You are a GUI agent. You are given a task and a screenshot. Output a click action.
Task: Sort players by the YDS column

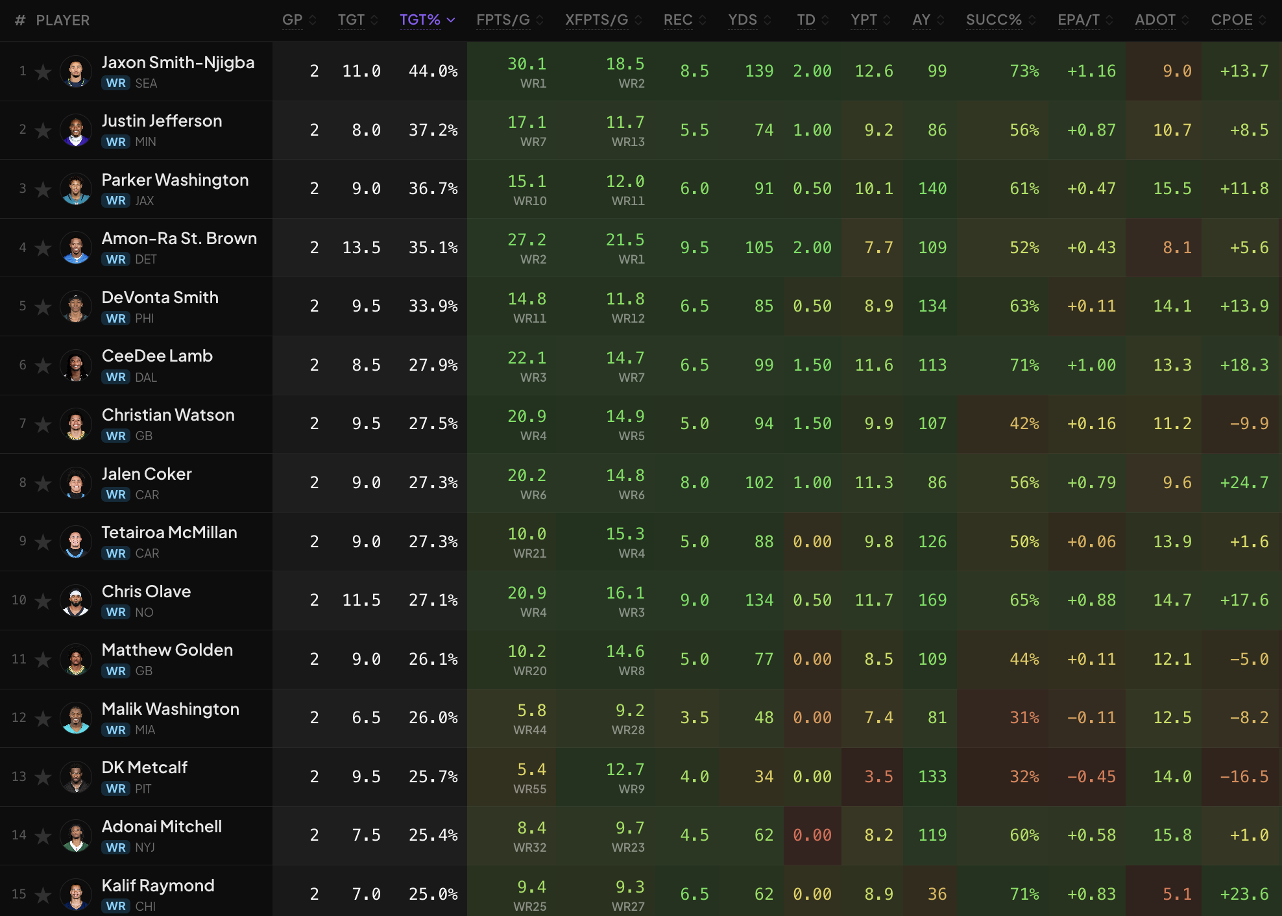pyautogui.click(x=749, y=20)
